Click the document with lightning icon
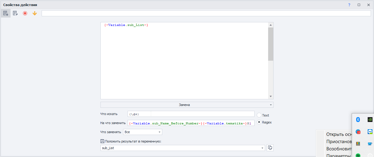The height and width of the screenshot is (157, 374). [15, 13]
